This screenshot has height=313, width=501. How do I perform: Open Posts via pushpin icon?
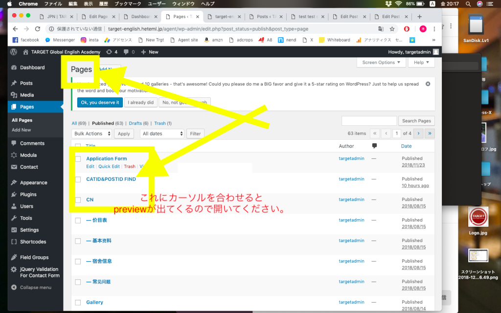tap(14, 83)
